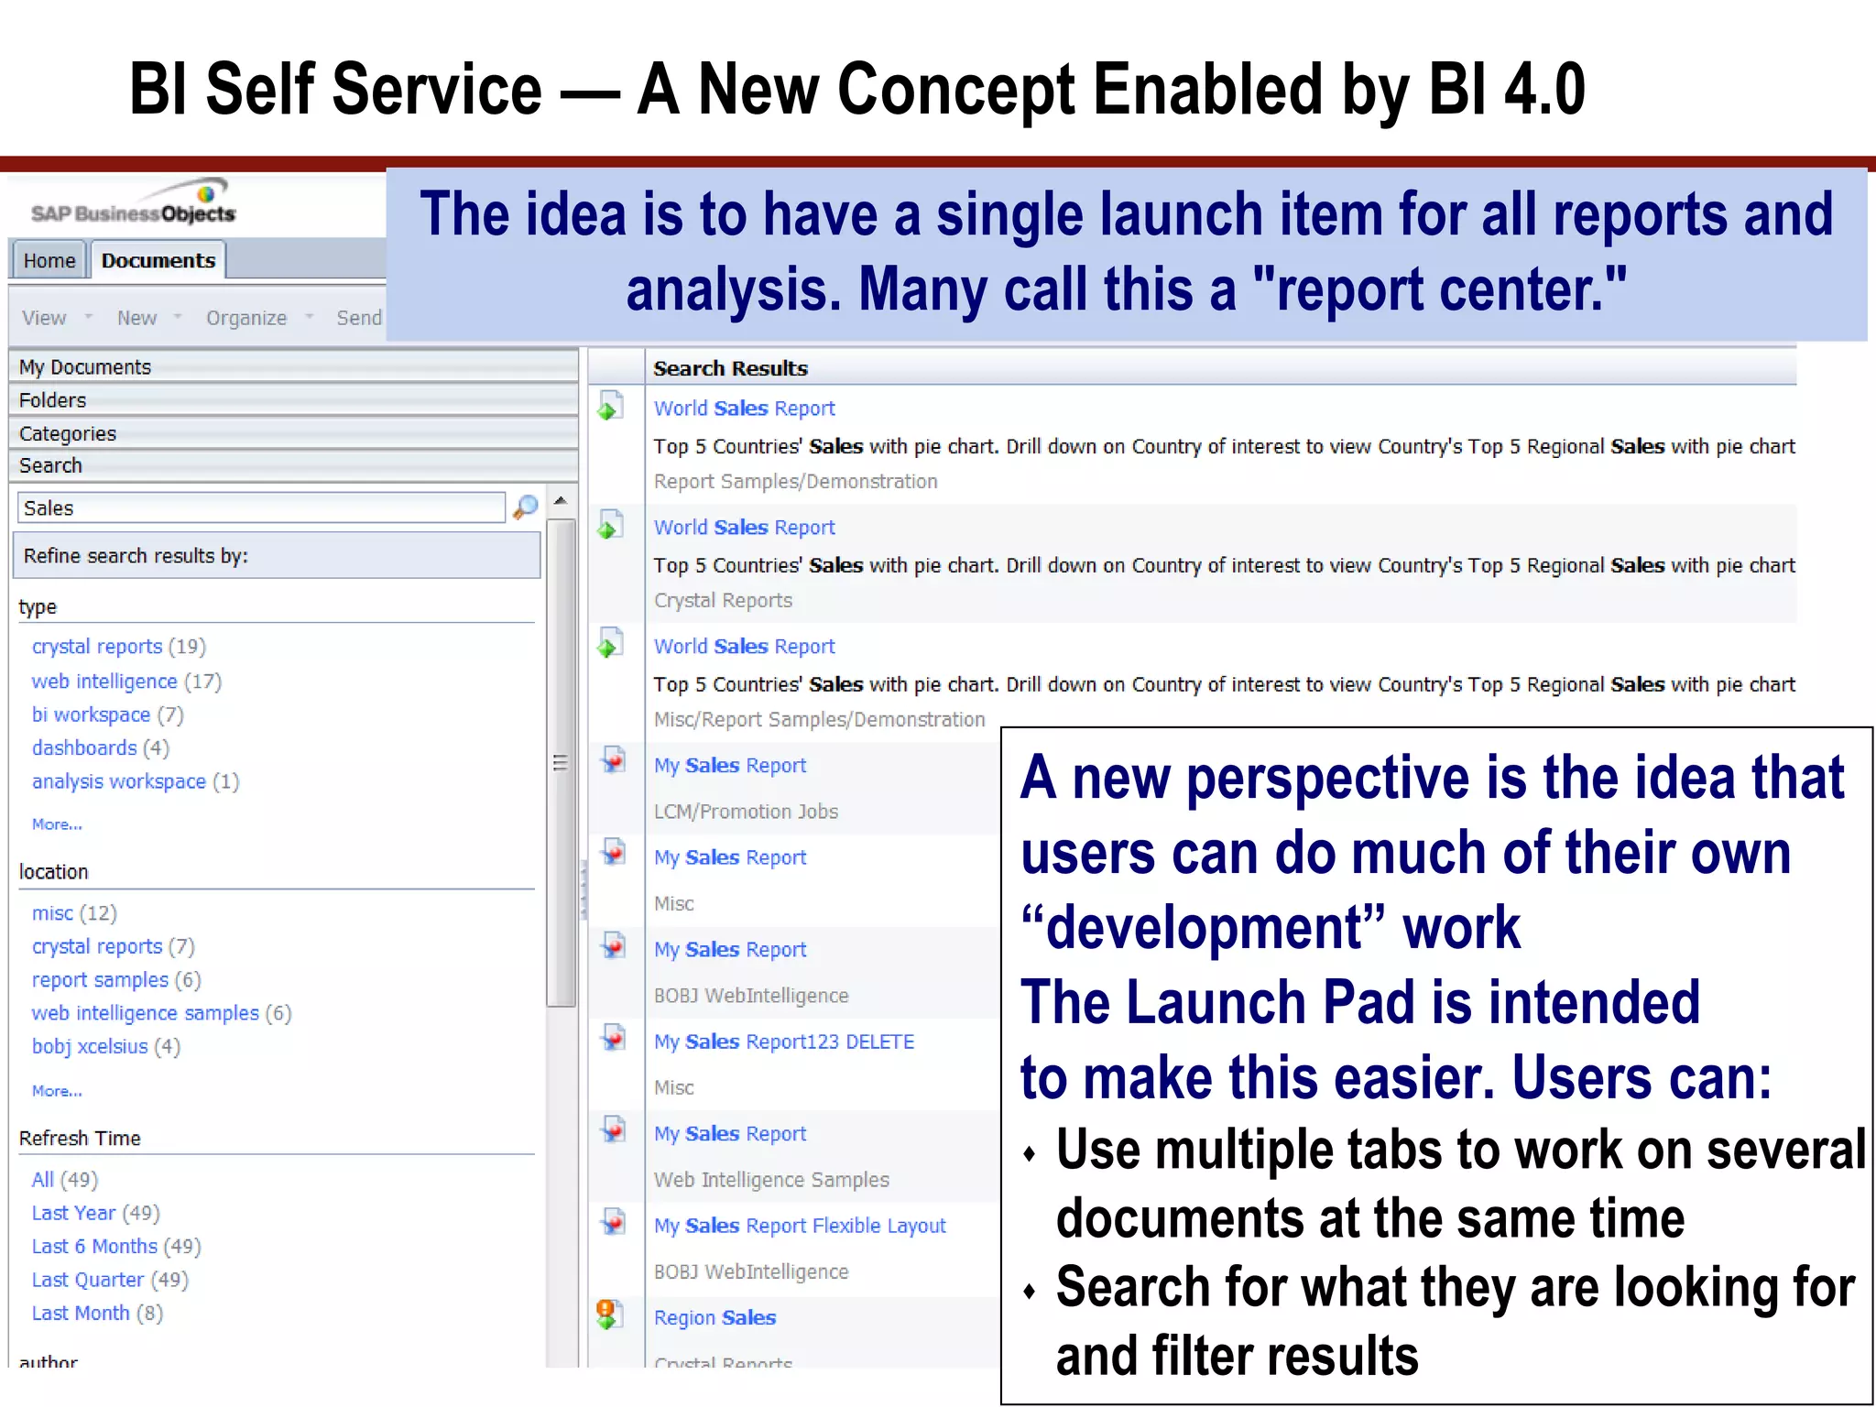1876x1407 pixels.
Task: Click the Region Sales report icon
Action: point(609,1314)
